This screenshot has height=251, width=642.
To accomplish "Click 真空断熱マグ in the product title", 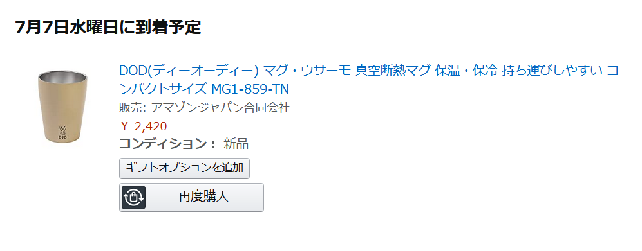I will (387, 71).
